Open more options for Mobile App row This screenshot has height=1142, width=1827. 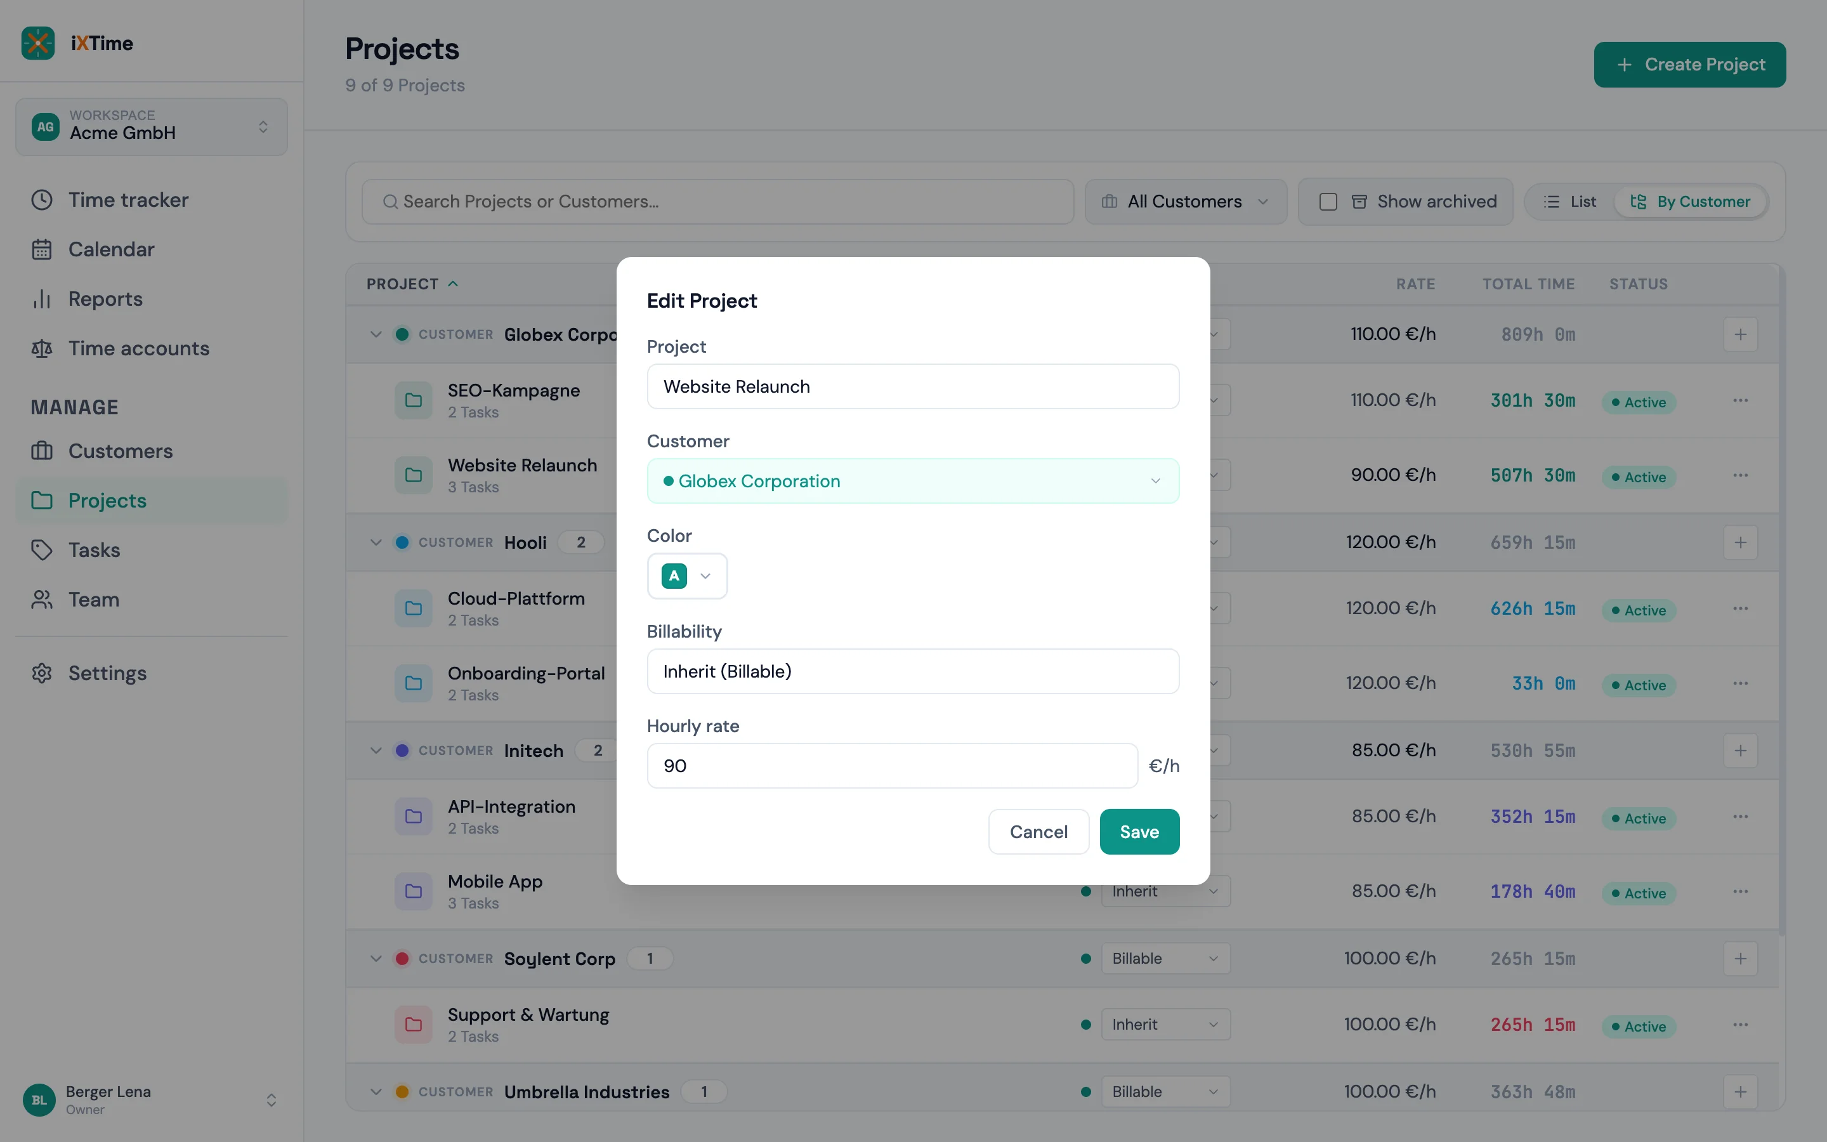click(1740, 891)
